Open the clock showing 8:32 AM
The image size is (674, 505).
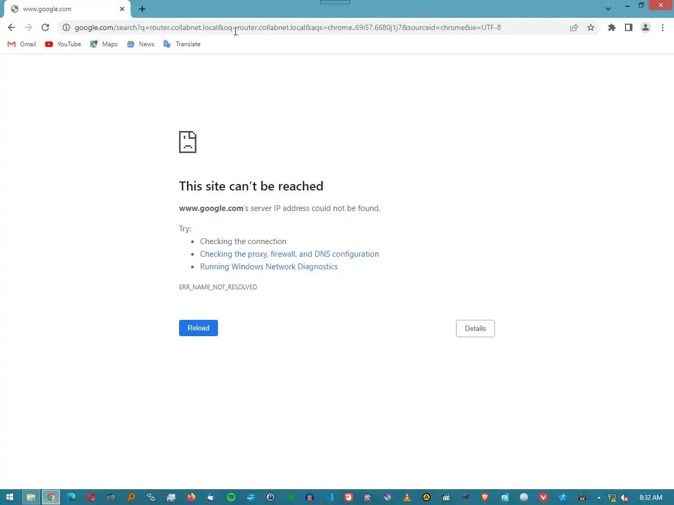(x=651, y=498)
